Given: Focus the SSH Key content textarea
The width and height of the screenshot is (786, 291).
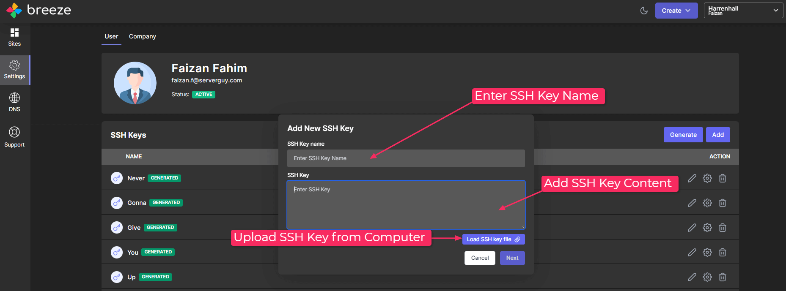Looking at the screenshot, I should click(406, 205).
